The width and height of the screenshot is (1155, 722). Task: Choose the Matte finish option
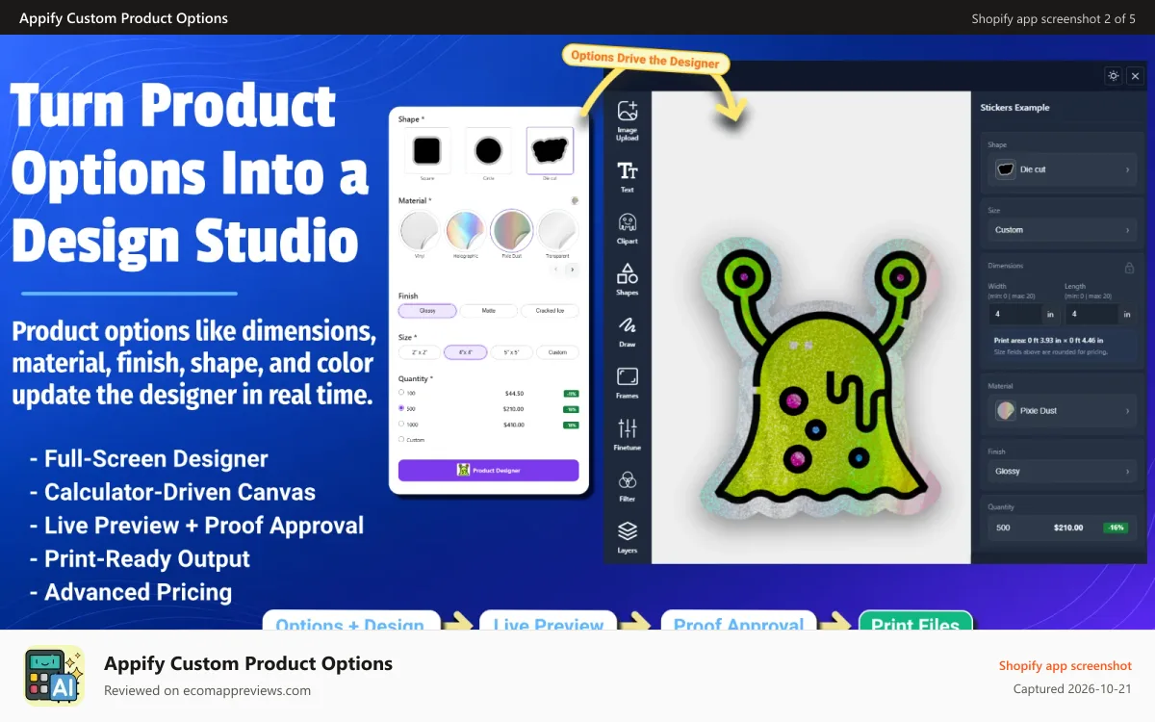click(x=489, y=311)
